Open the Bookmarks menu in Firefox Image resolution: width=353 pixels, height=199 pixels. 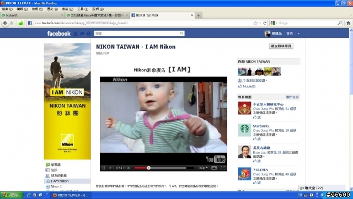click(x=67, y=9)
